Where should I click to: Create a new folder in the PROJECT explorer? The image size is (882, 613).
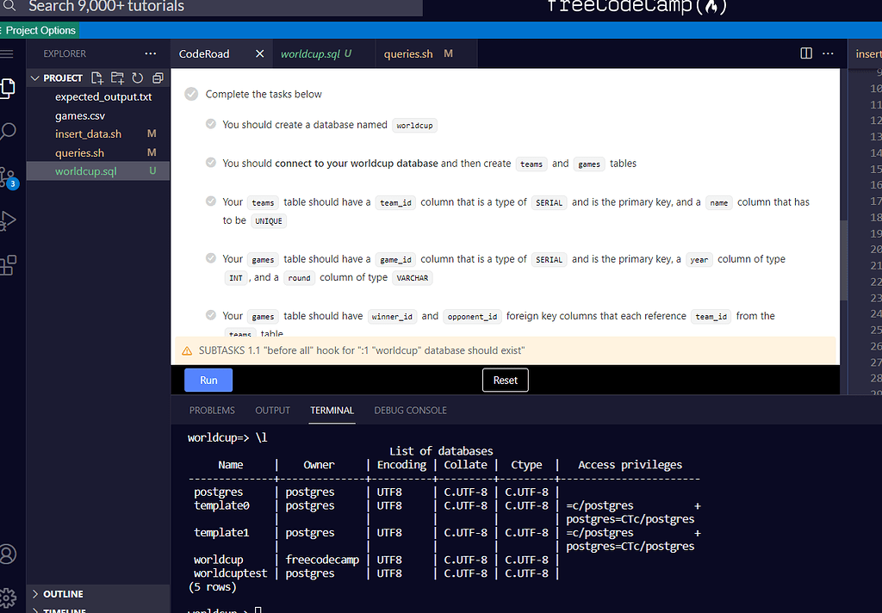[116, 77]
